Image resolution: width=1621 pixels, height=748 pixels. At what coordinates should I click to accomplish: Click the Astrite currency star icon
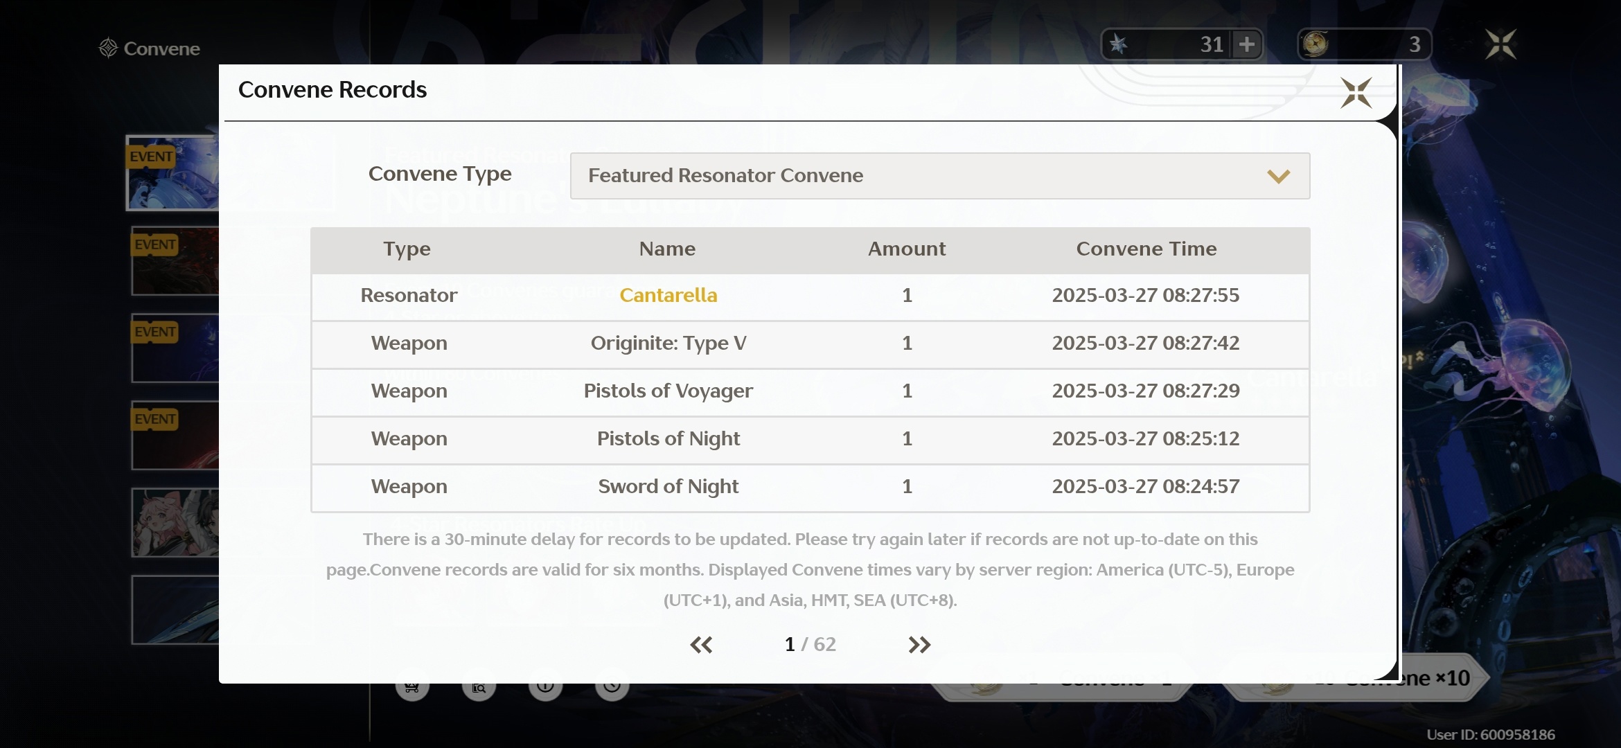(x=1118, y=45)
